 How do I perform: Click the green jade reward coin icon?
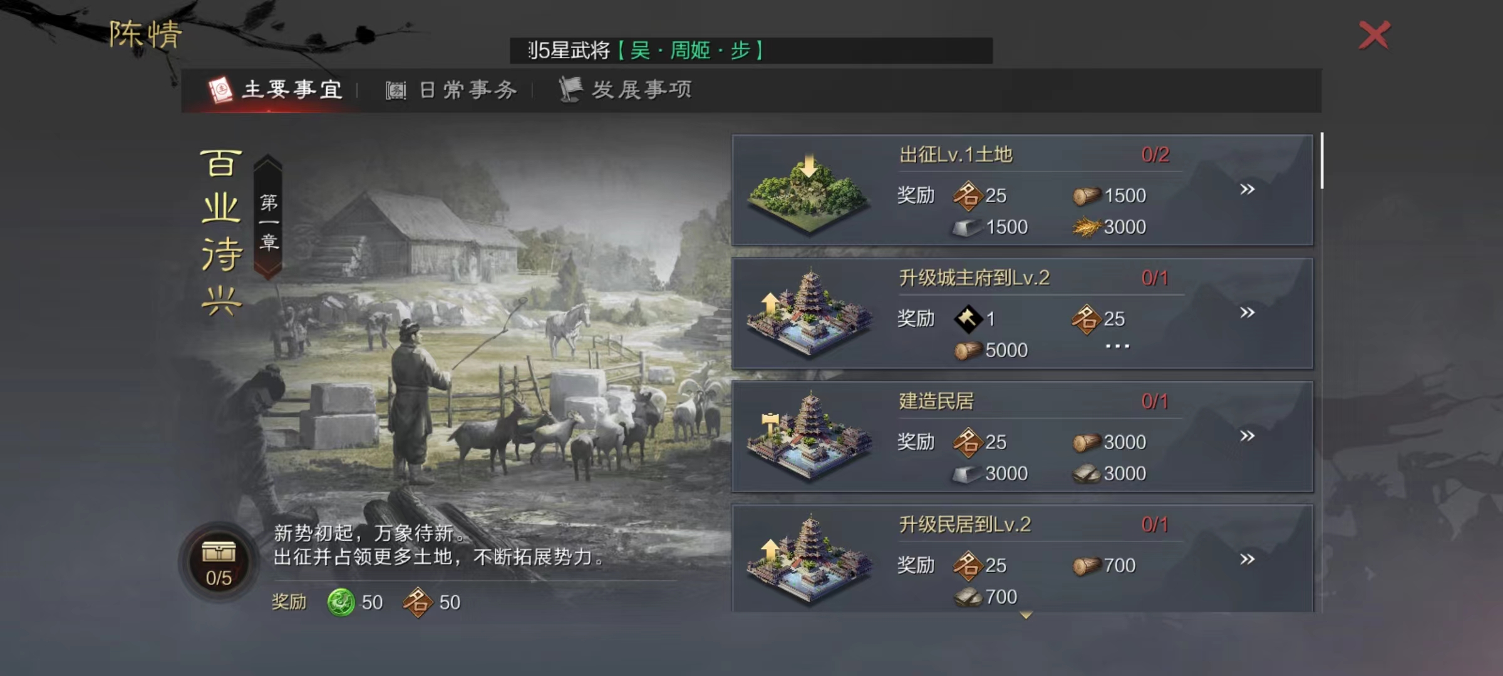(x=341, y=602)
